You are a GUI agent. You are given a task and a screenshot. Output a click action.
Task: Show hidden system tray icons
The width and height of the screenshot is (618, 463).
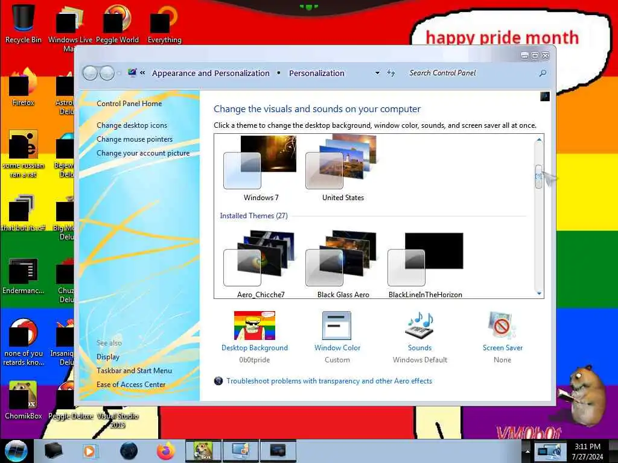(x=527, y=451)
